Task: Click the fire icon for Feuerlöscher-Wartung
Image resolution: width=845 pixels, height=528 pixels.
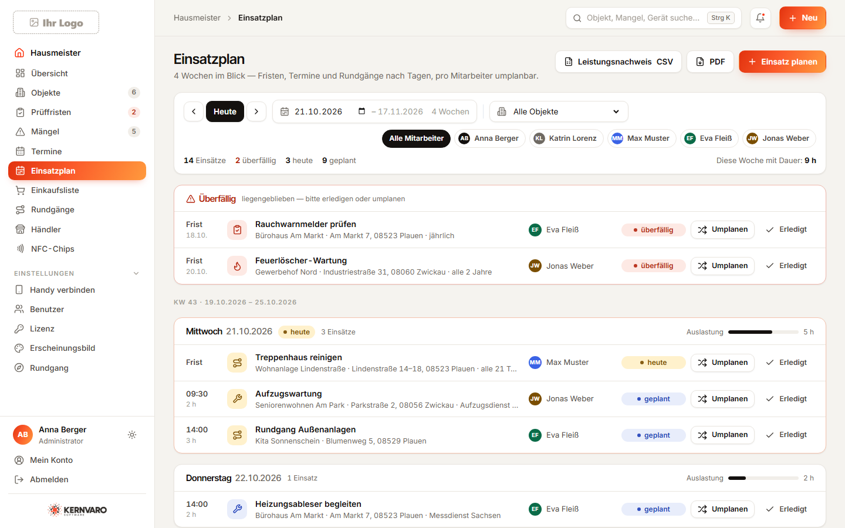Action: coord(237,266)
